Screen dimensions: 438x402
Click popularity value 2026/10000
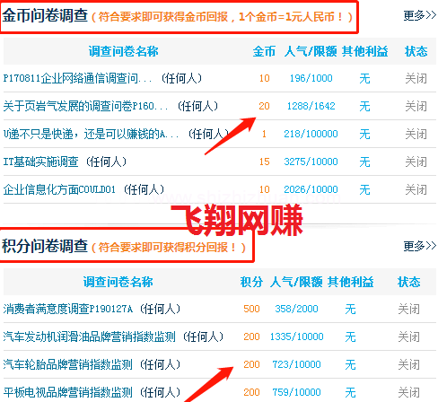[311, 189]
